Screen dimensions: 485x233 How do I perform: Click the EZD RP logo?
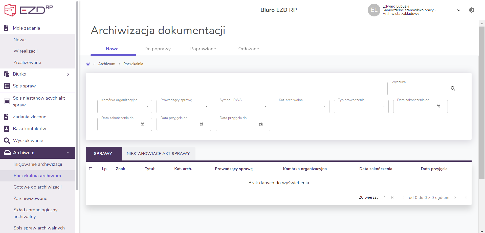[x=28, y=10]
